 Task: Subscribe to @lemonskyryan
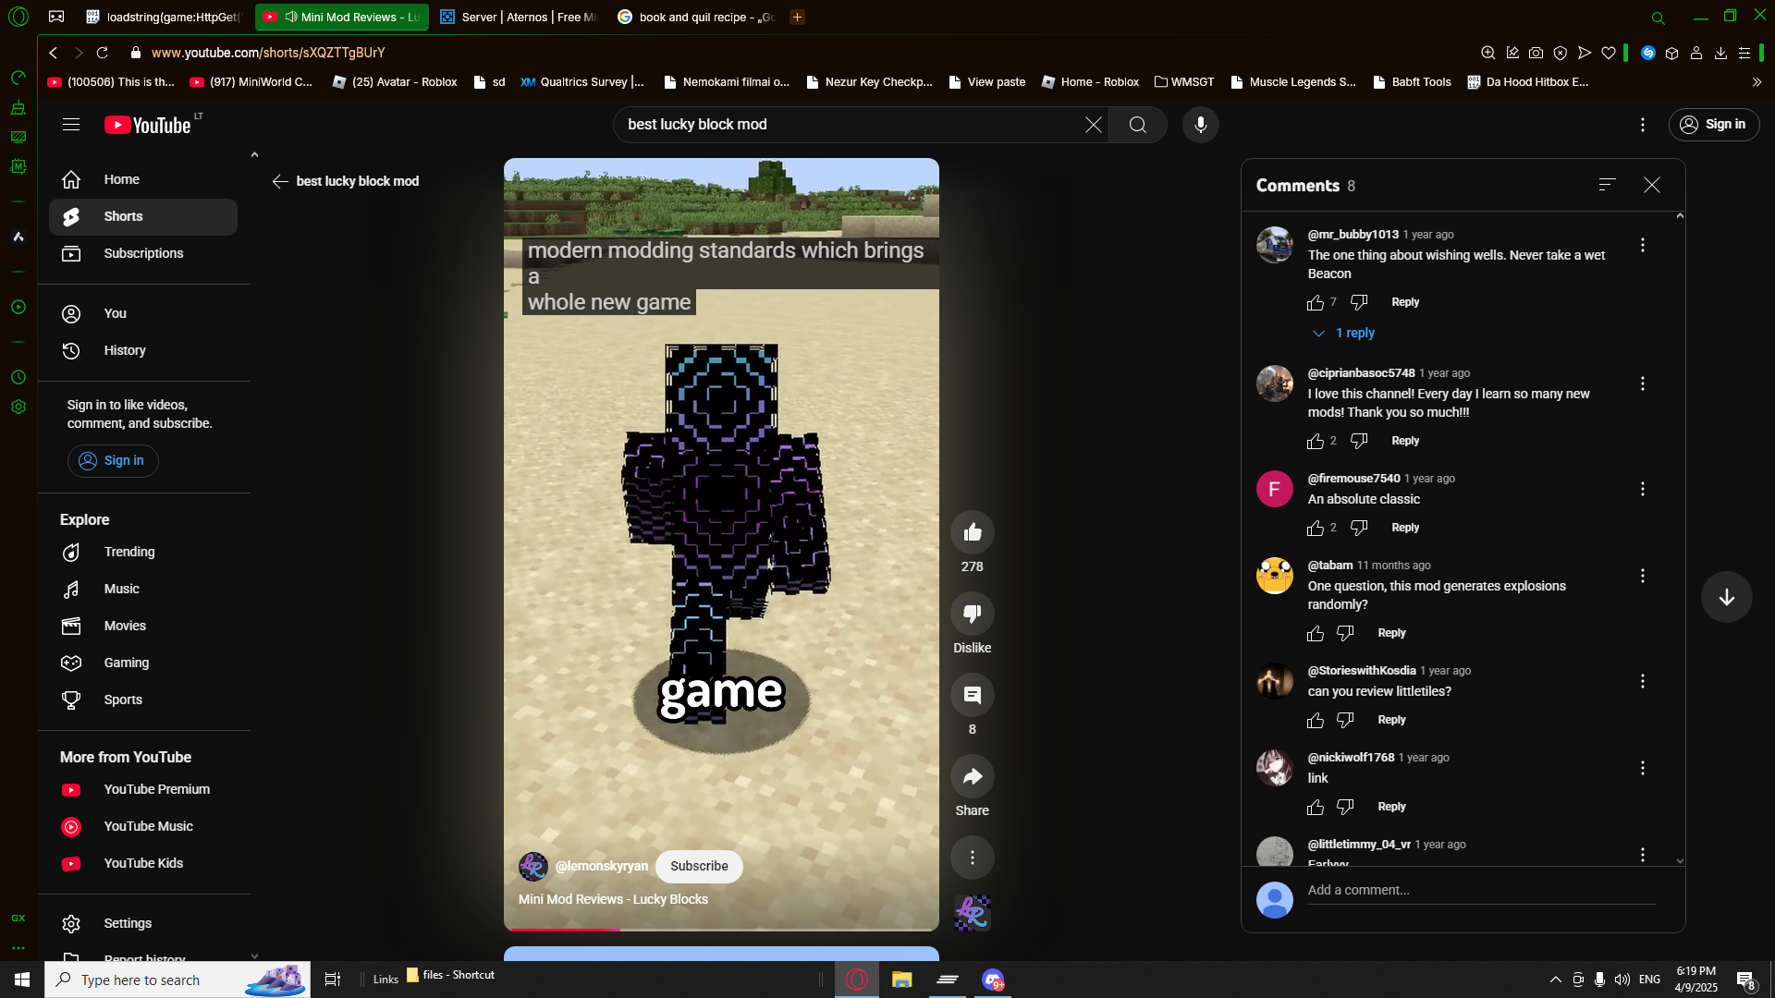[699, 867]
